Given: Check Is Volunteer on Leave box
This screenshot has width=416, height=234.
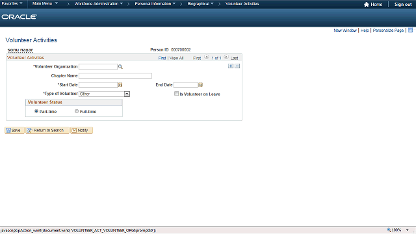Looking at the screenshot, I should point(176,94).
